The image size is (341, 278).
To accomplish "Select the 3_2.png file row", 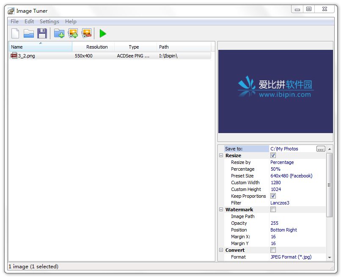I will [110, 56].
